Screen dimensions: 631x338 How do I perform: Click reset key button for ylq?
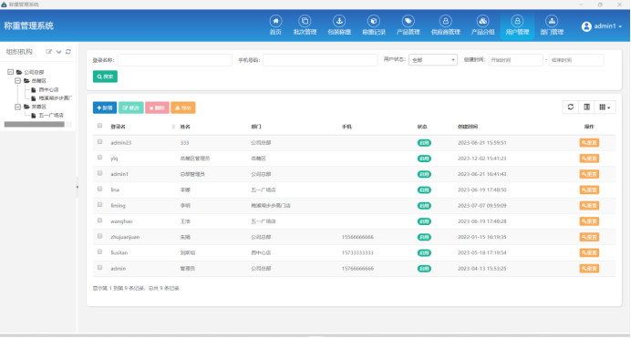(x=589, y=159)
